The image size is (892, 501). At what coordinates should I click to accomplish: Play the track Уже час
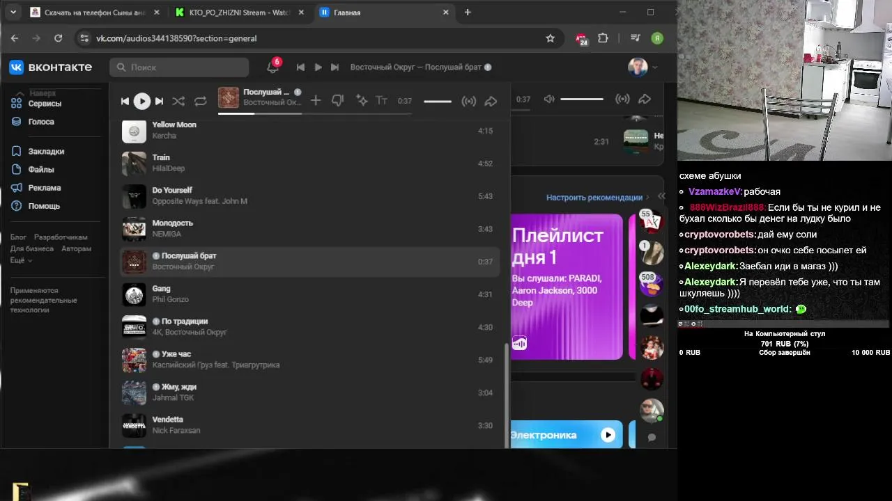pyautogui.click(x=310, y=360)
